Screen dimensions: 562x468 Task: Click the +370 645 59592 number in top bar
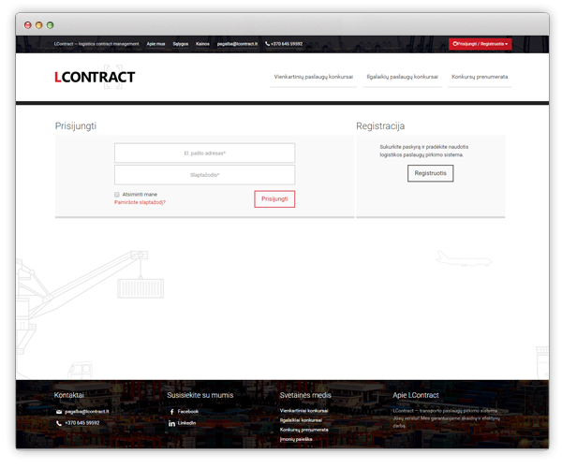(287, 44)
